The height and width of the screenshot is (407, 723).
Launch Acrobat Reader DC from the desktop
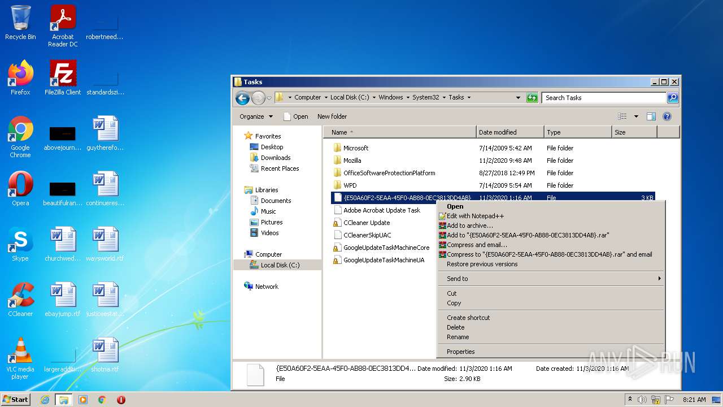[x=63, y=26]
